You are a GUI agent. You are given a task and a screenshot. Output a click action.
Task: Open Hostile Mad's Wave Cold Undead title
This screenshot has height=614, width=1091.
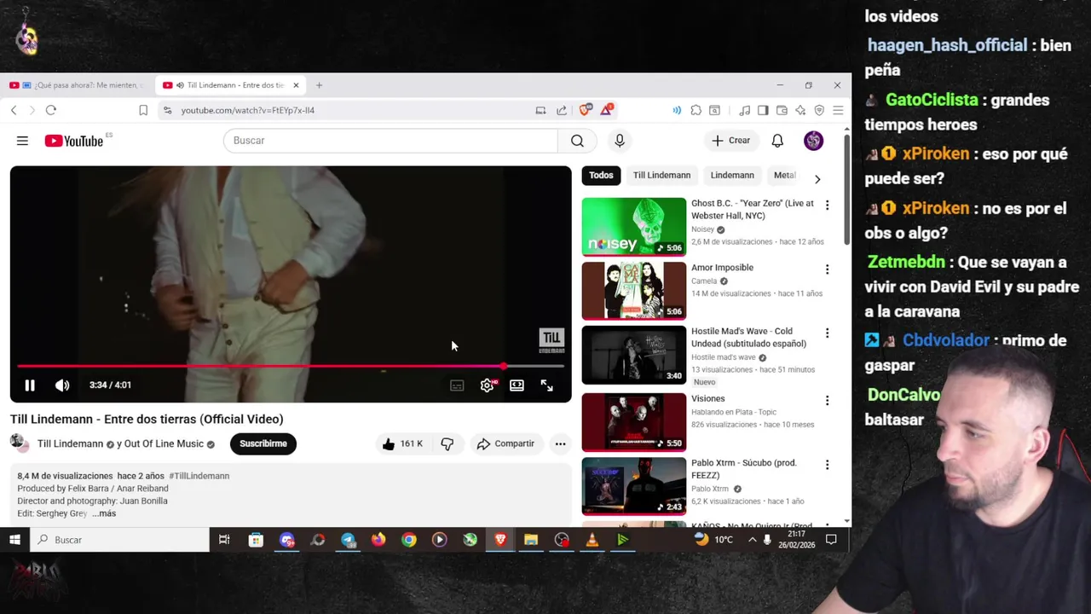(748, 338)
